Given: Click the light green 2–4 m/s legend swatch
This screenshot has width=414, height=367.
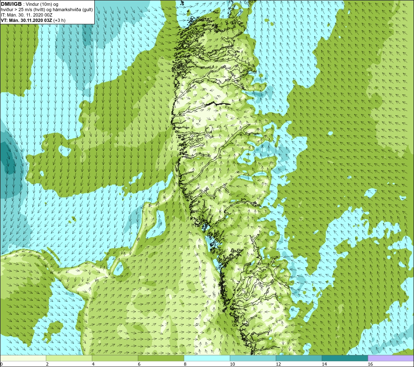Looking at the screenshot, I should 69,358.
